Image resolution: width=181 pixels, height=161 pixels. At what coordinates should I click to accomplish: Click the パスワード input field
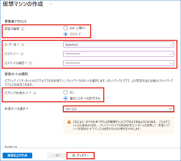point(118,54)
